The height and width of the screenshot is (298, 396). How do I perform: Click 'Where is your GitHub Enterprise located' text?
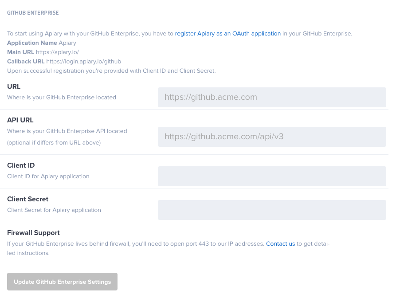pos(62,98)
